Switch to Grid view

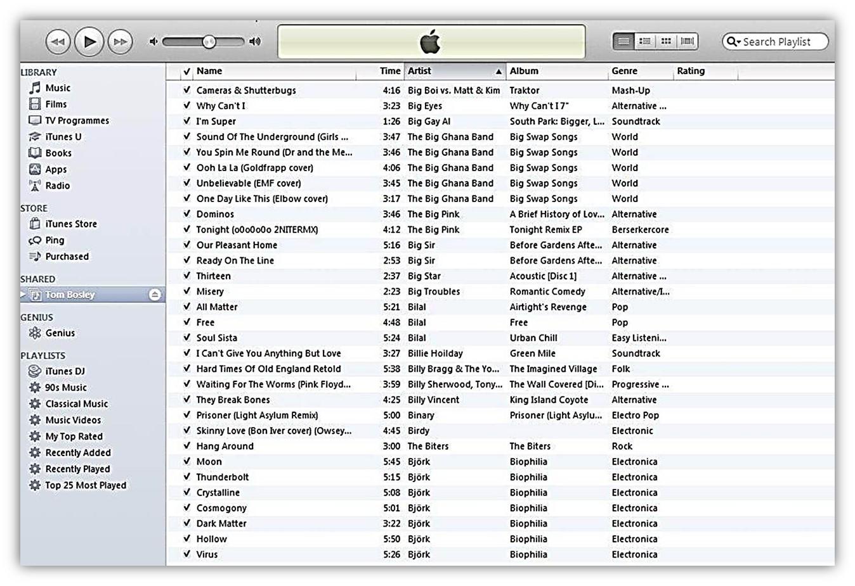point(665,41)
